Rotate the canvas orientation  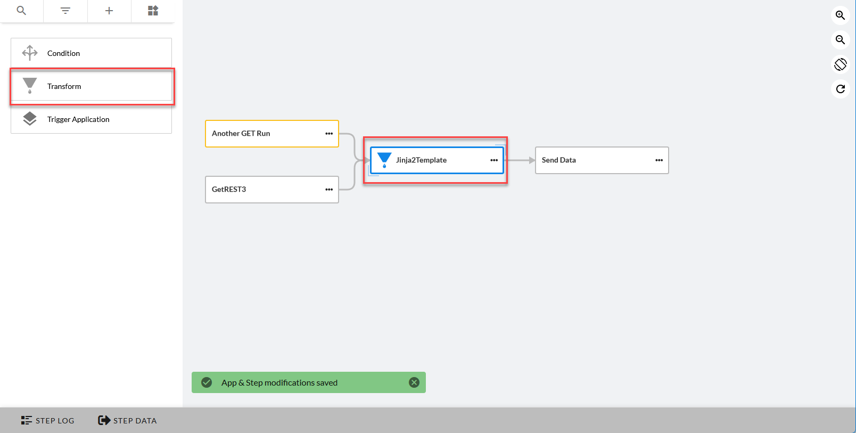click(840, 64)
